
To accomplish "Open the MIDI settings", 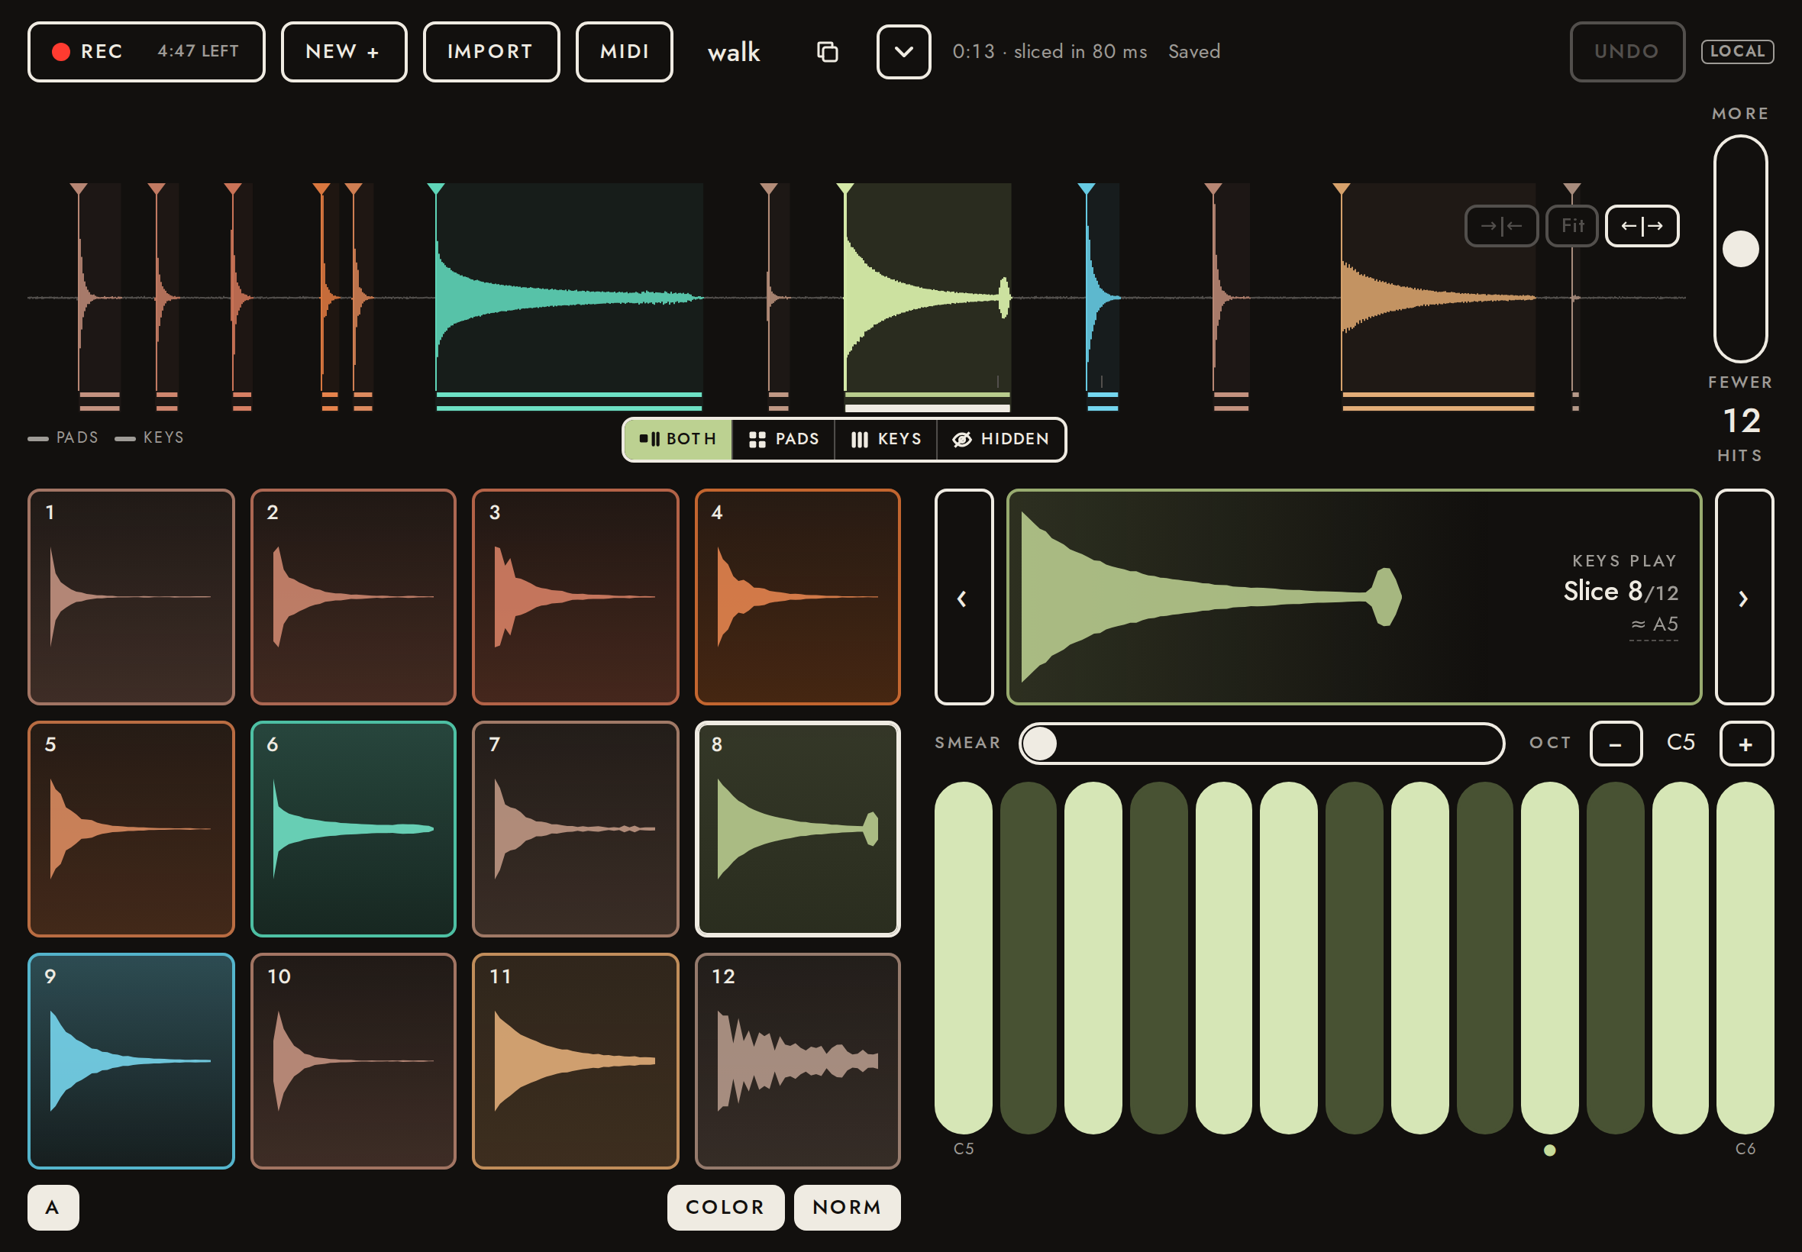I will click(x=625, y=52).
